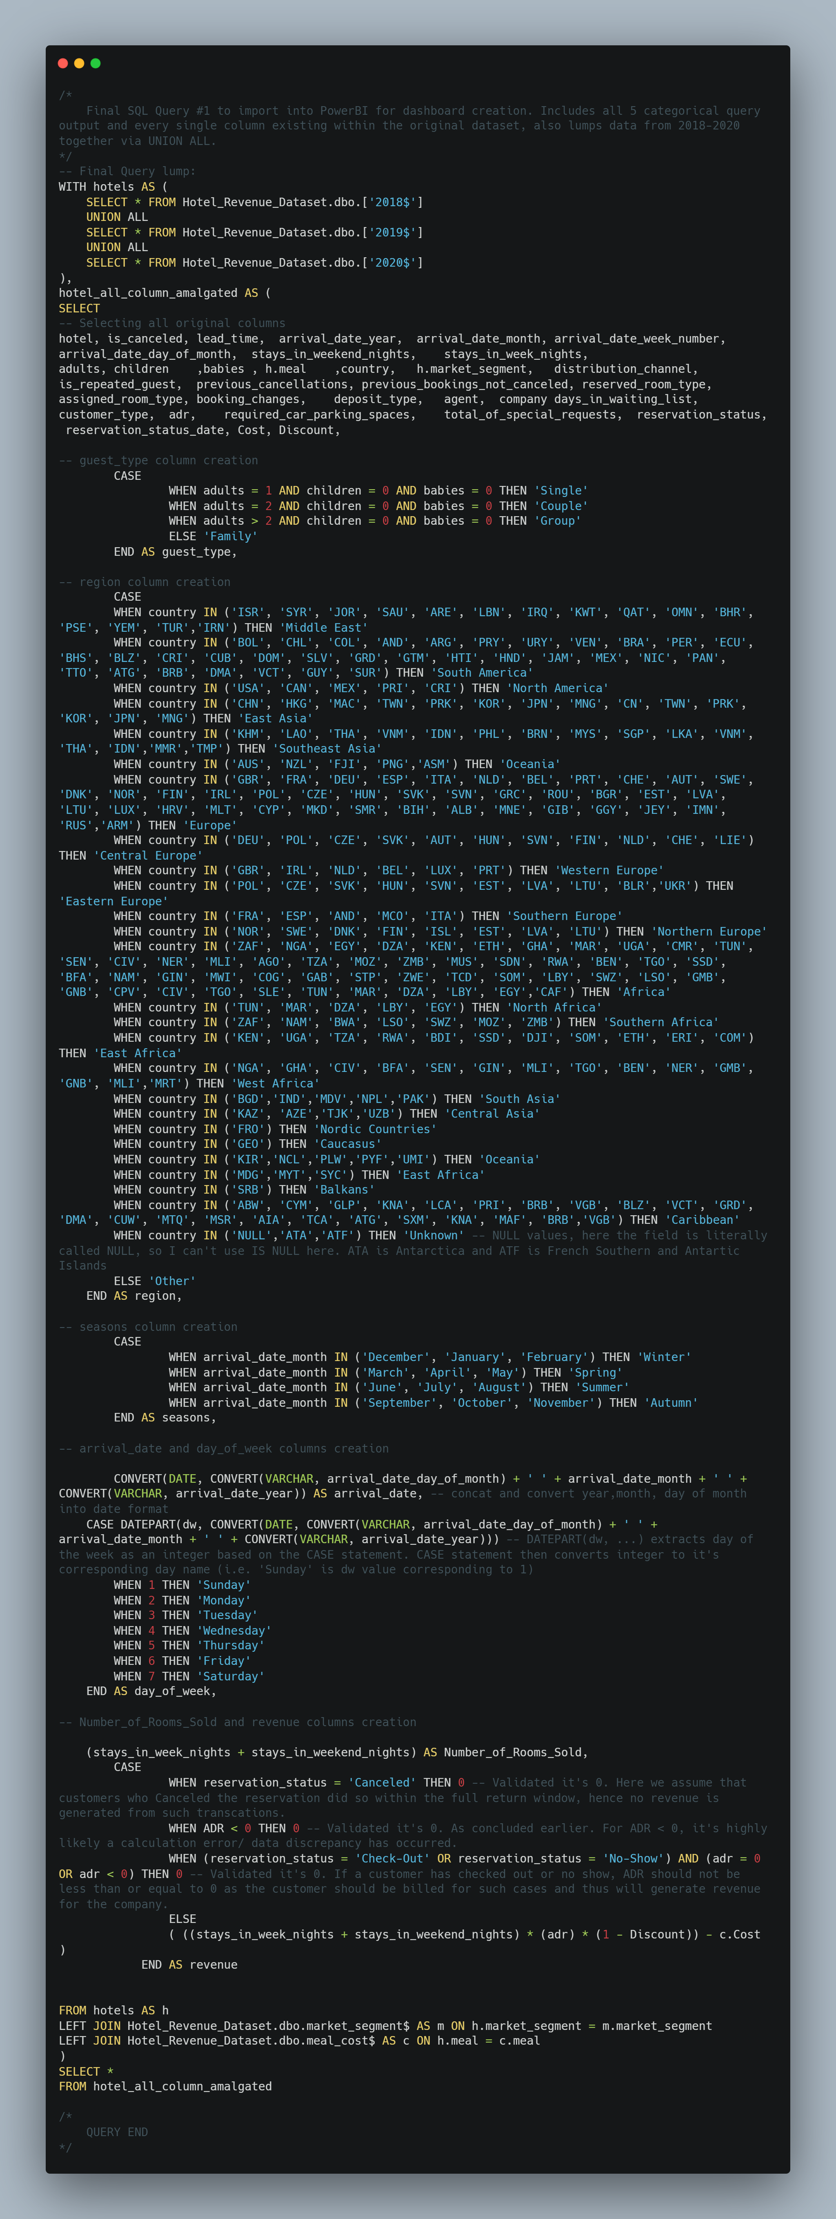Click '-- Selecting all original columns' comment
Screen dimensions: 836x2219
pos(172,323)
